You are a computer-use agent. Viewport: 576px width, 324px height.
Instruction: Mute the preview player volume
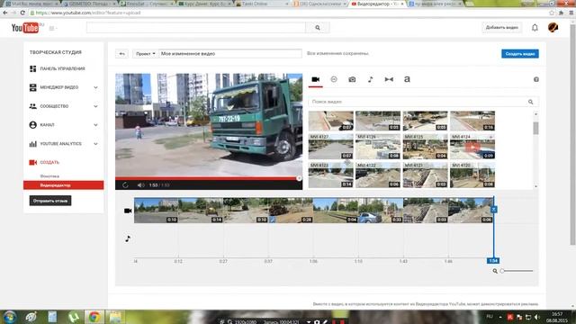tap(140, 185)
